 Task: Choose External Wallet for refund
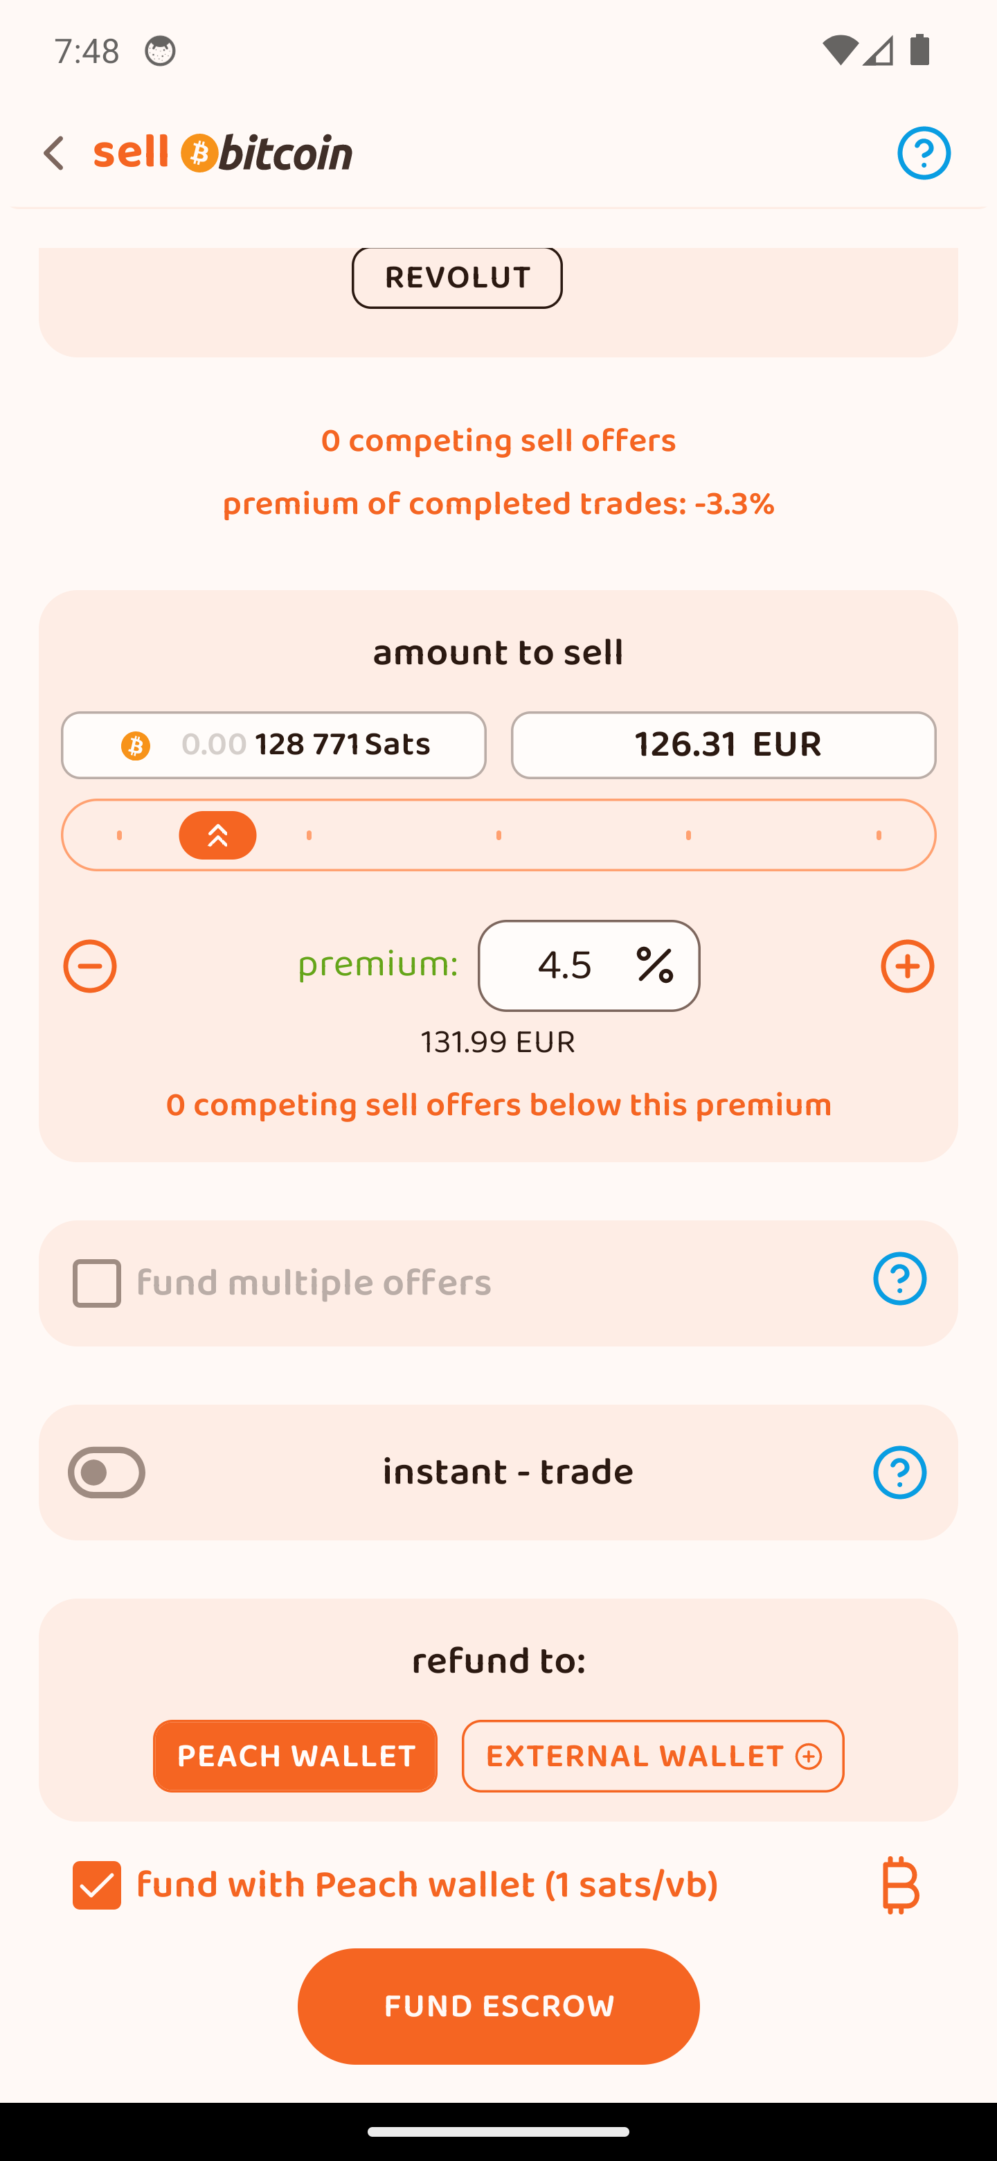tap(652, 1756)
